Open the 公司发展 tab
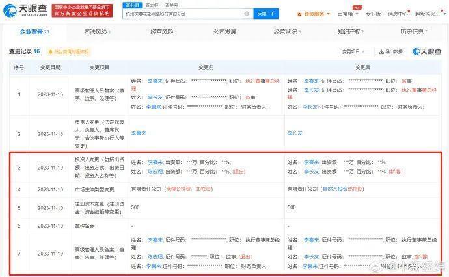This screenshot has width=449, height=277. (x=224, y=32)
